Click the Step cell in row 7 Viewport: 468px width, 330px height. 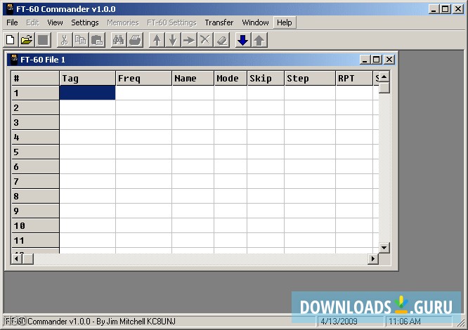tap(310, 181)
